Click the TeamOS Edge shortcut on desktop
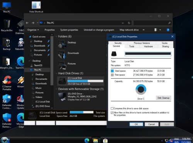Screen dimensions: 193x143 click(x=20, y=63)
